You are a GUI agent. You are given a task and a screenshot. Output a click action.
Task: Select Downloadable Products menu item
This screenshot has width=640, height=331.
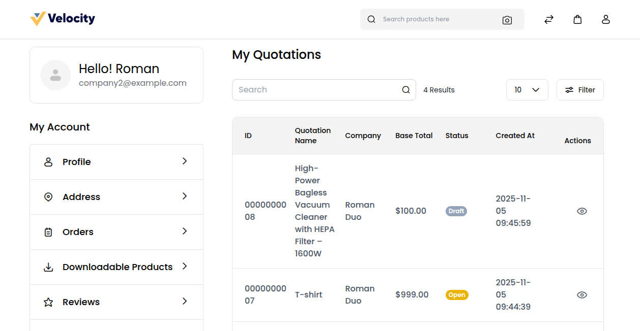(117, 267)
